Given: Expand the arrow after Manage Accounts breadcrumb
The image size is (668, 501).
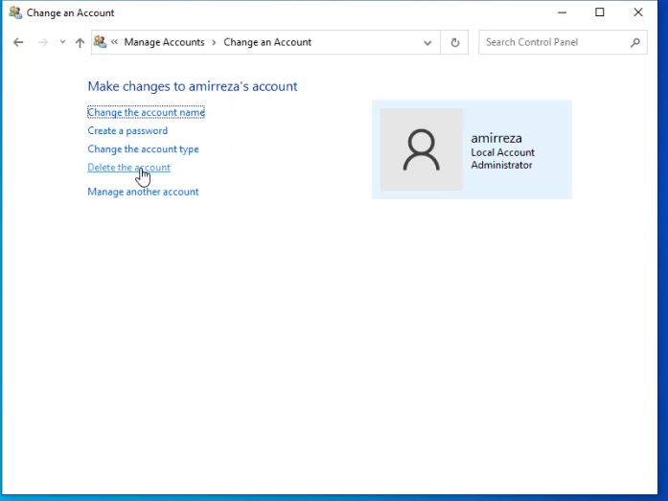Looking at the screenshot, I should click(x=214, y=42).
